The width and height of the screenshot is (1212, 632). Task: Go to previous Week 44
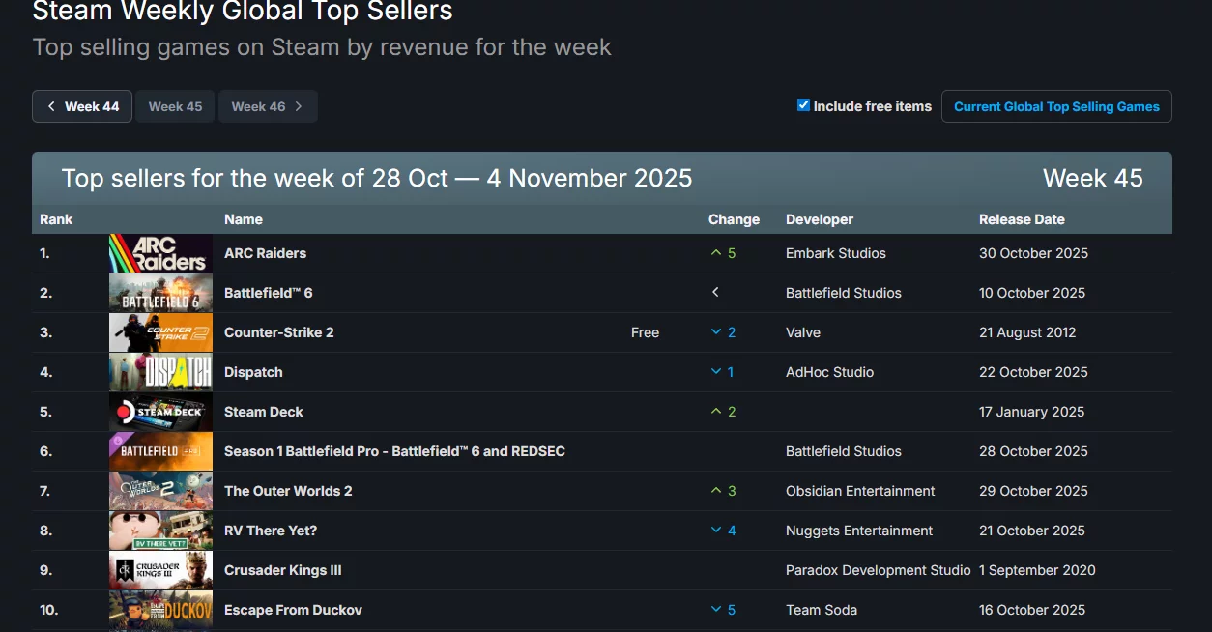[x=82, y=106]
